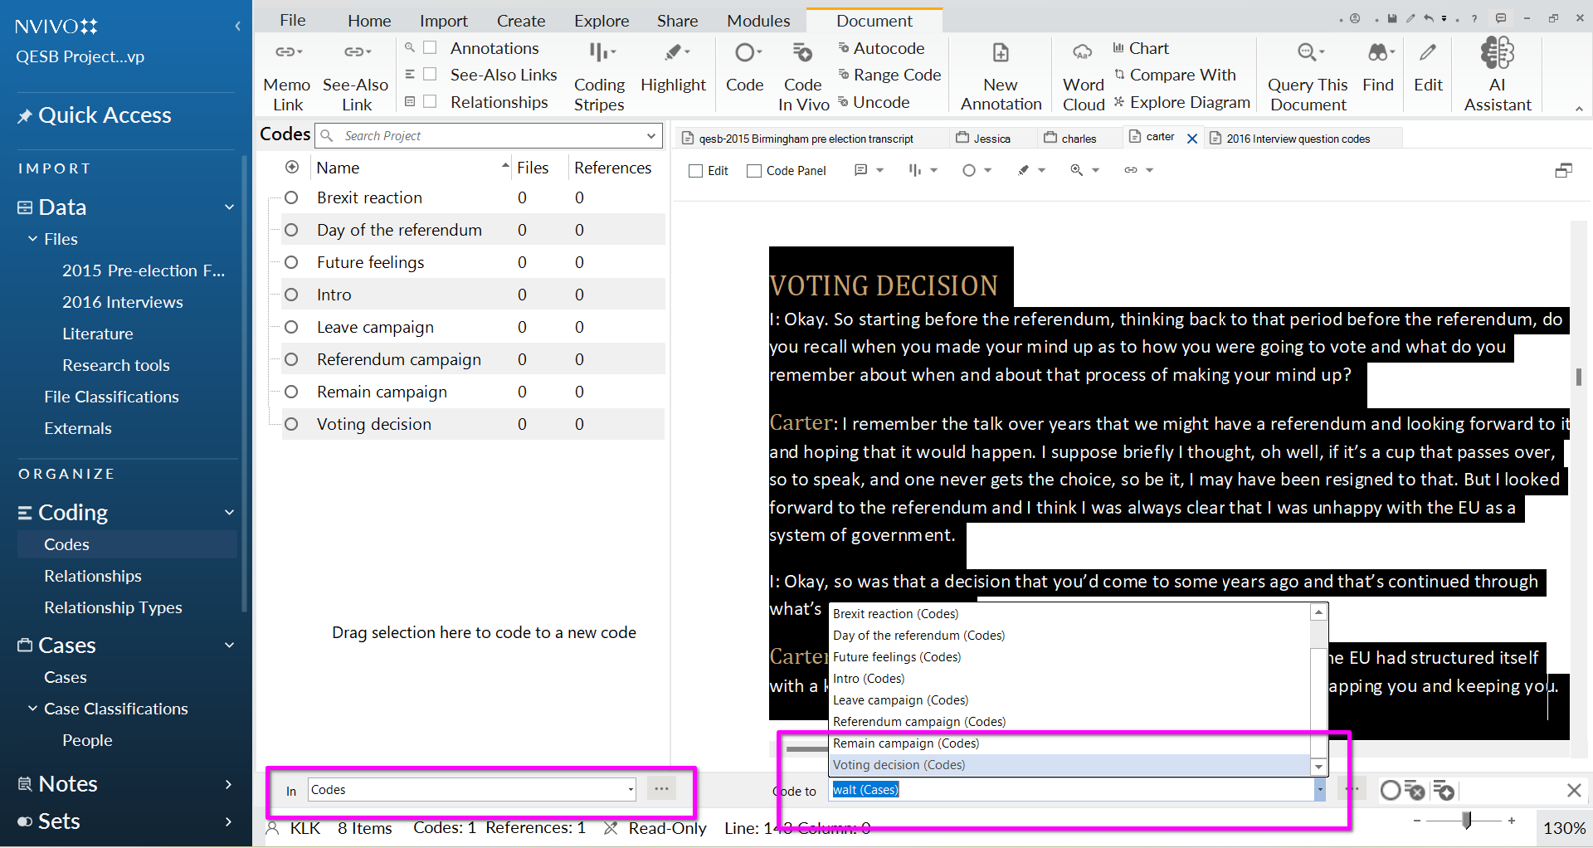Viewport: 1593px width, 848px height.
Task: Expand the Notes section in sidebar
Action: point(229,784)
